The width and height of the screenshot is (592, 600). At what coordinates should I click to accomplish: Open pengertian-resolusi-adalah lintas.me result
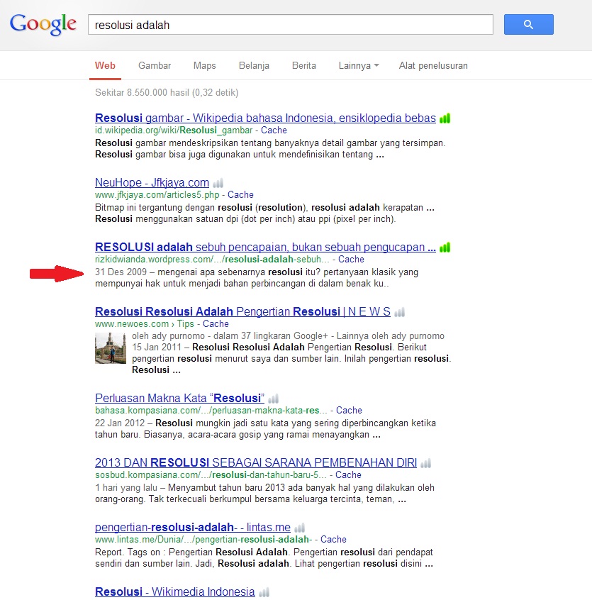tap(193, 528)
